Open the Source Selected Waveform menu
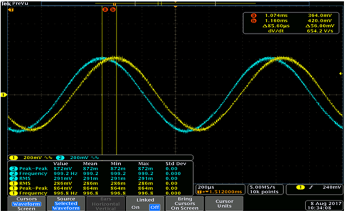 66,203
